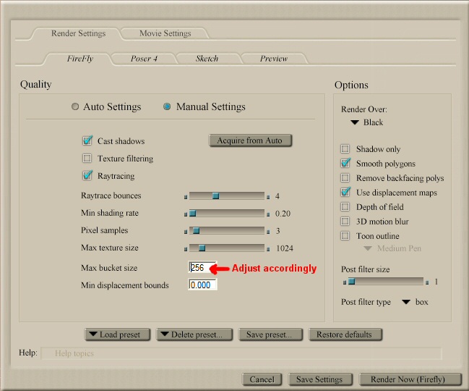Click Restore defaults button
Image resolution: width=469 pixels, height=391 pixels.
pyautogui.click(x=345, y=335)
